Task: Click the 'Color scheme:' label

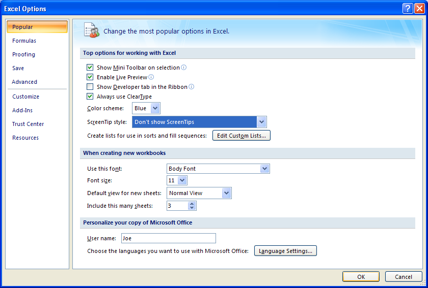Action: (x=105, y=108)
